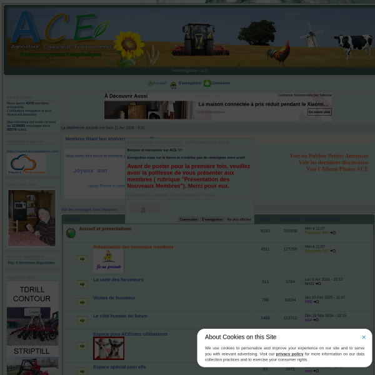Click the arrow icon beside Le côté humain du forum

point(82,321)
